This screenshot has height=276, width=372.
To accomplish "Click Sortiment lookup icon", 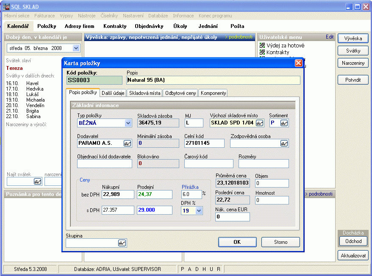I will 284,123.
